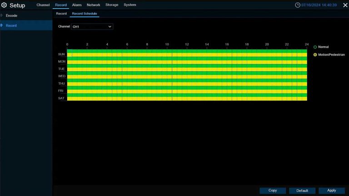Select the Normal recording mode radio
This screenshot has height=196, width=349.
315,47
